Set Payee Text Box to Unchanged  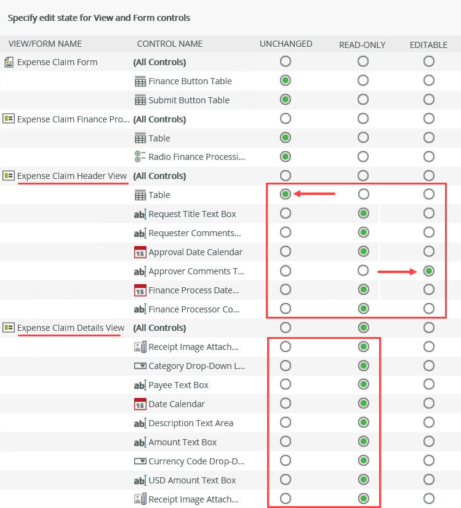tap(285, 385)
